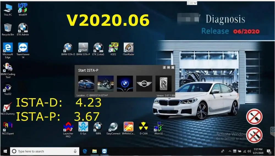Launch WinKFP from desktop
This screenshot has height=156, width=275.
point(23,10)
